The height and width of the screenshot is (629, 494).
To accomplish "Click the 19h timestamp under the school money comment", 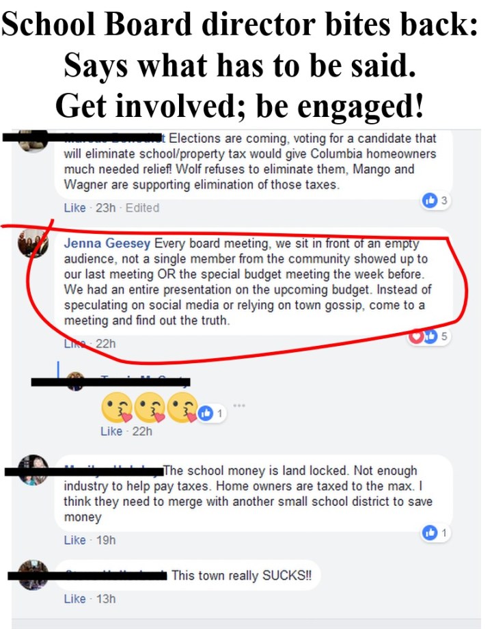I will tap(106, 540).
